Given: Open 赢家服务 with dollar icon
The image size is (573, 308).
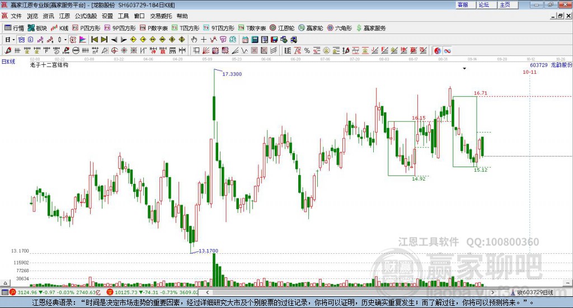Looking at the screenshot, I should pyautogui.click(x=371, y=28).
